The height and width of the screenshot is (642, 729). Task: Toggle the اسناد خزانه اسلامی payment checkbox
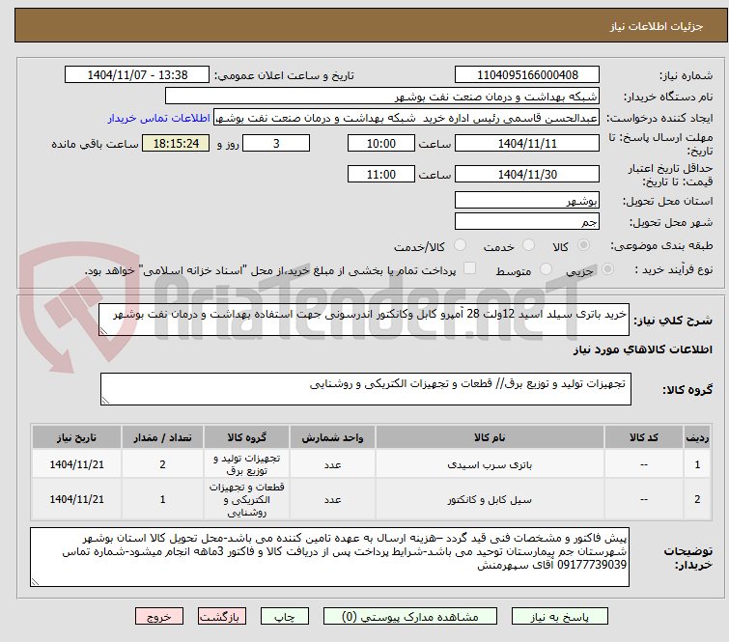[470, 268]
